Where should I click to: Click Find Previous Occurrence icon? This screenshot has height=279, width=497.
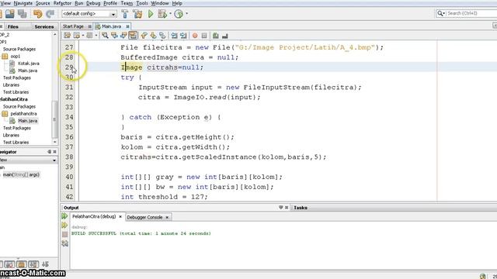(114, 36)
